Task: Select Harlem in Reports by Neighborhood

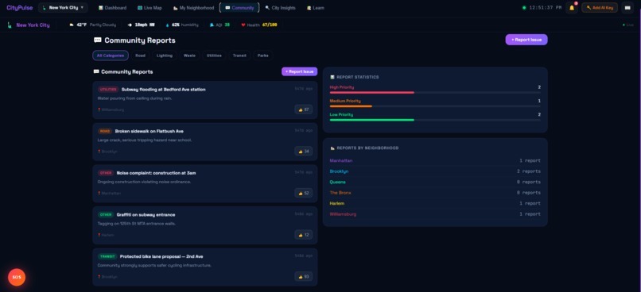Action: tap(435, 203)
